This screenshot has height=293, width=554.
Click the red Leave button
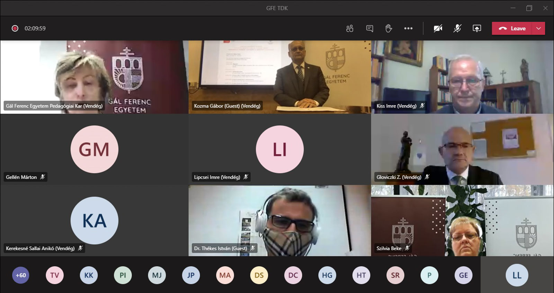tap(512, 28)
